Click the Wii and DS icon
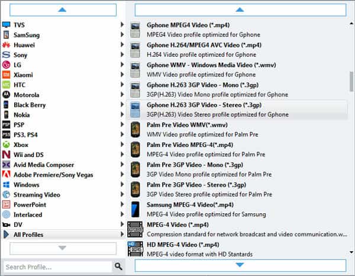The width and height of the screenshot is (355, 276). pos(6,155)
